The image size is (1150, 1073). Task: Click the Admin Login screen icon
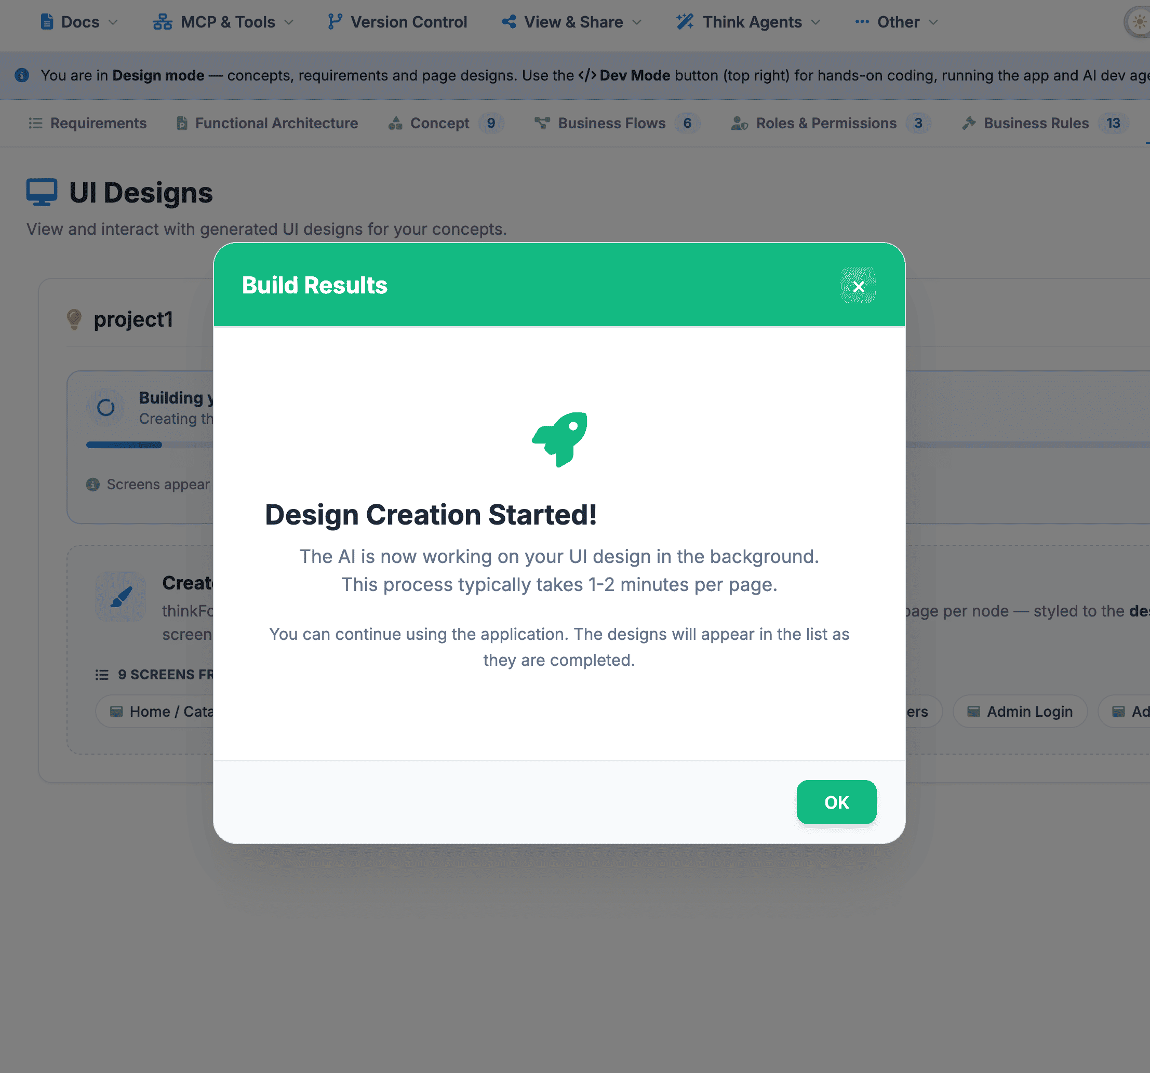973,712
